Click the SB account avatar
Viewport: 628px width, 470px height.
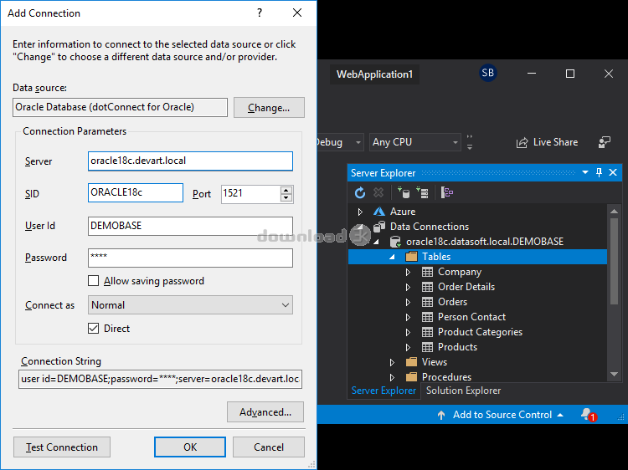point(488,73)
